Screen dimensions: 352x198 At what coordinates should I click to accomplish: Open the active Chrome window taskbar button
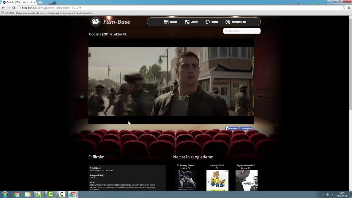click(73, 194)
